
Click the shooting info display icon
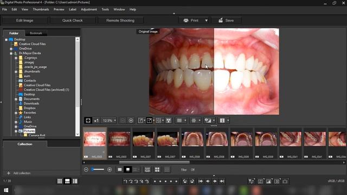222,120
